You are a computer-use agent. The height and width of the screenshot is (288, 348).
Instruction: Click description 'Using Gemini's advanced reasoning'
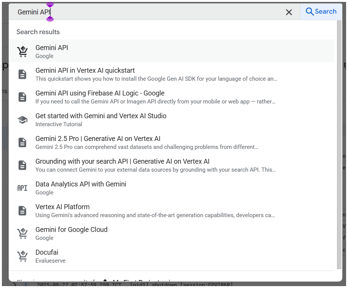(x=155, y=215)
